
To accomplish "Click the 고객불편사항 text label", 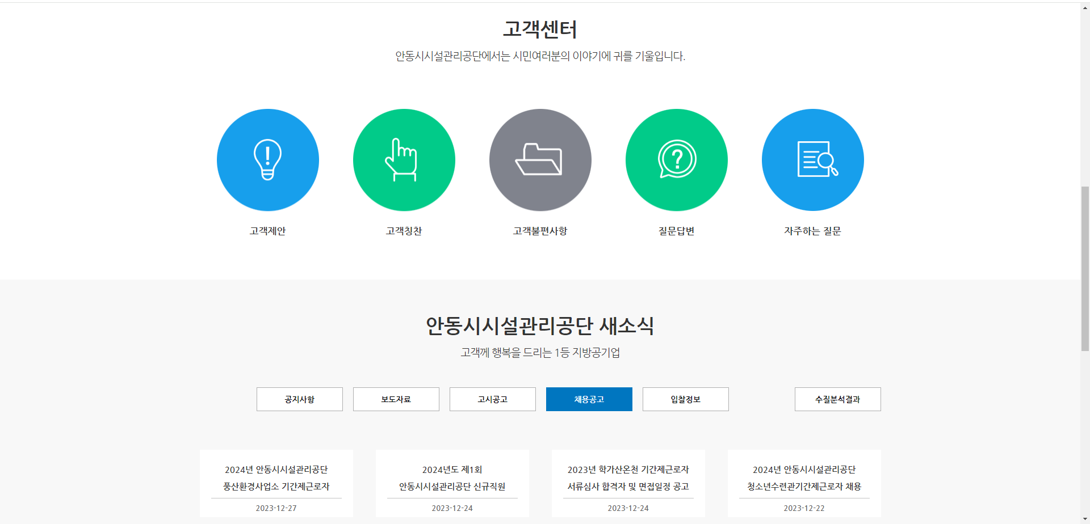I will [x=540, y=231].
